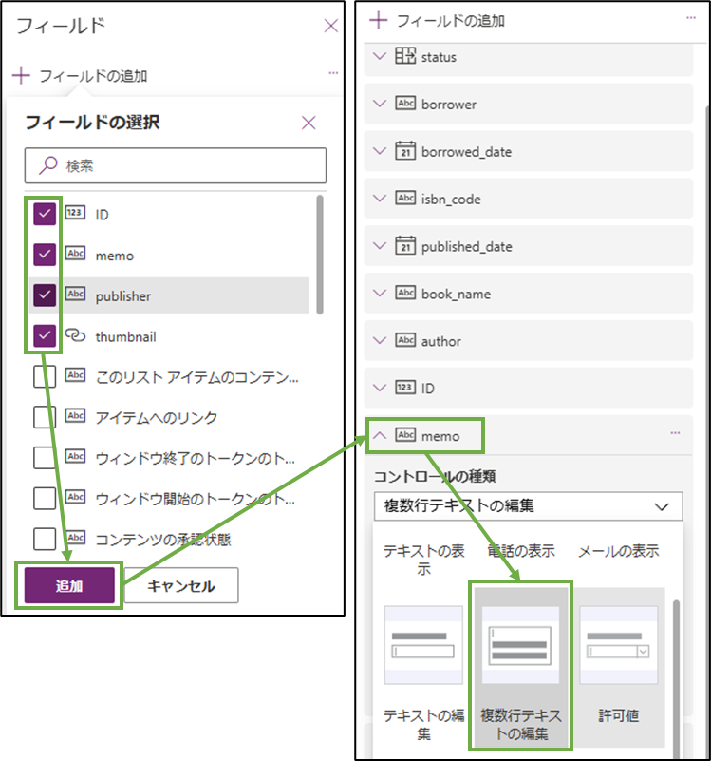Click the calendar icon next to published_date
The image size is (711, 761).
405,245
